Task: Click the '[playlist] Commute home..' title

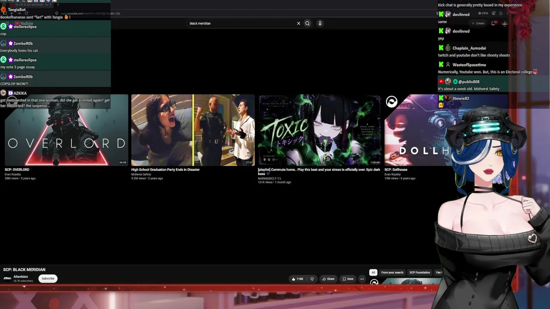Action: [x=319, y=172]
